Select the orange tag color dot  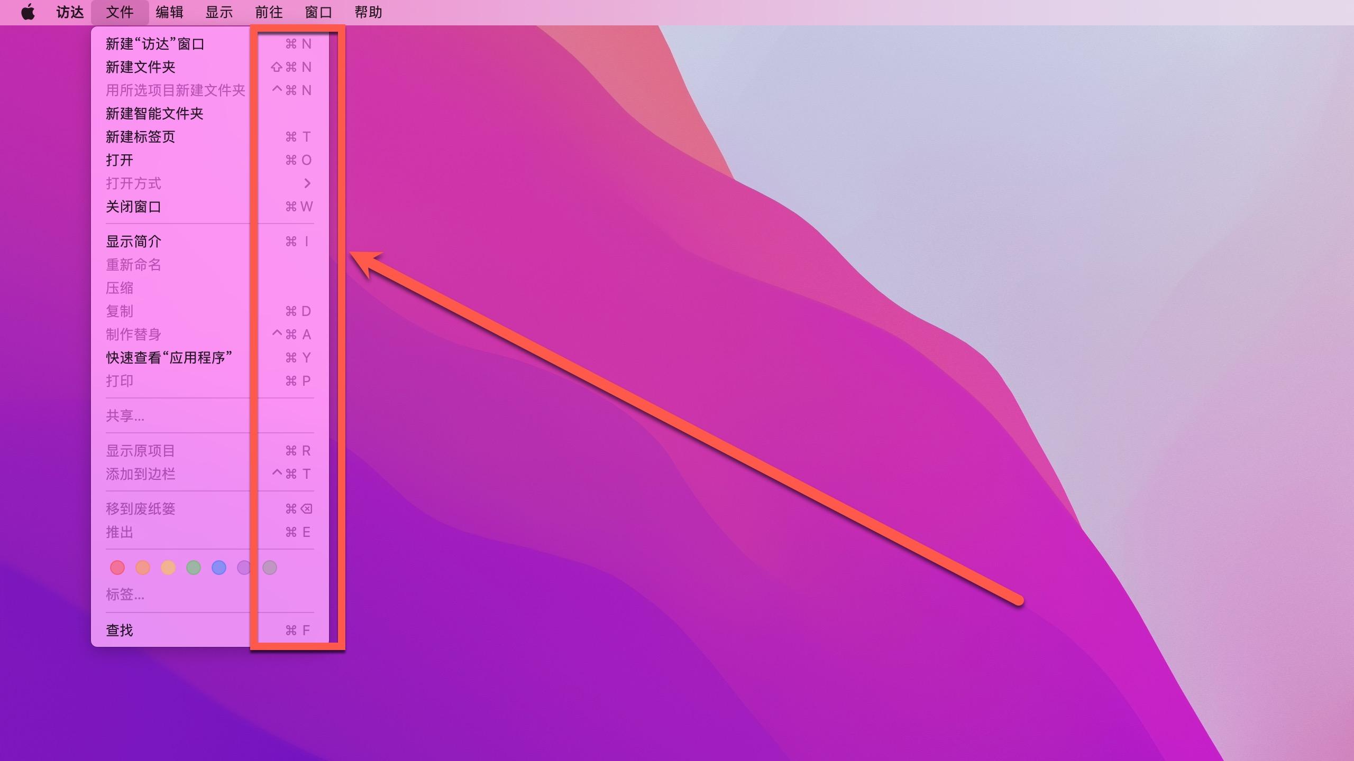[x=143, y=568]
